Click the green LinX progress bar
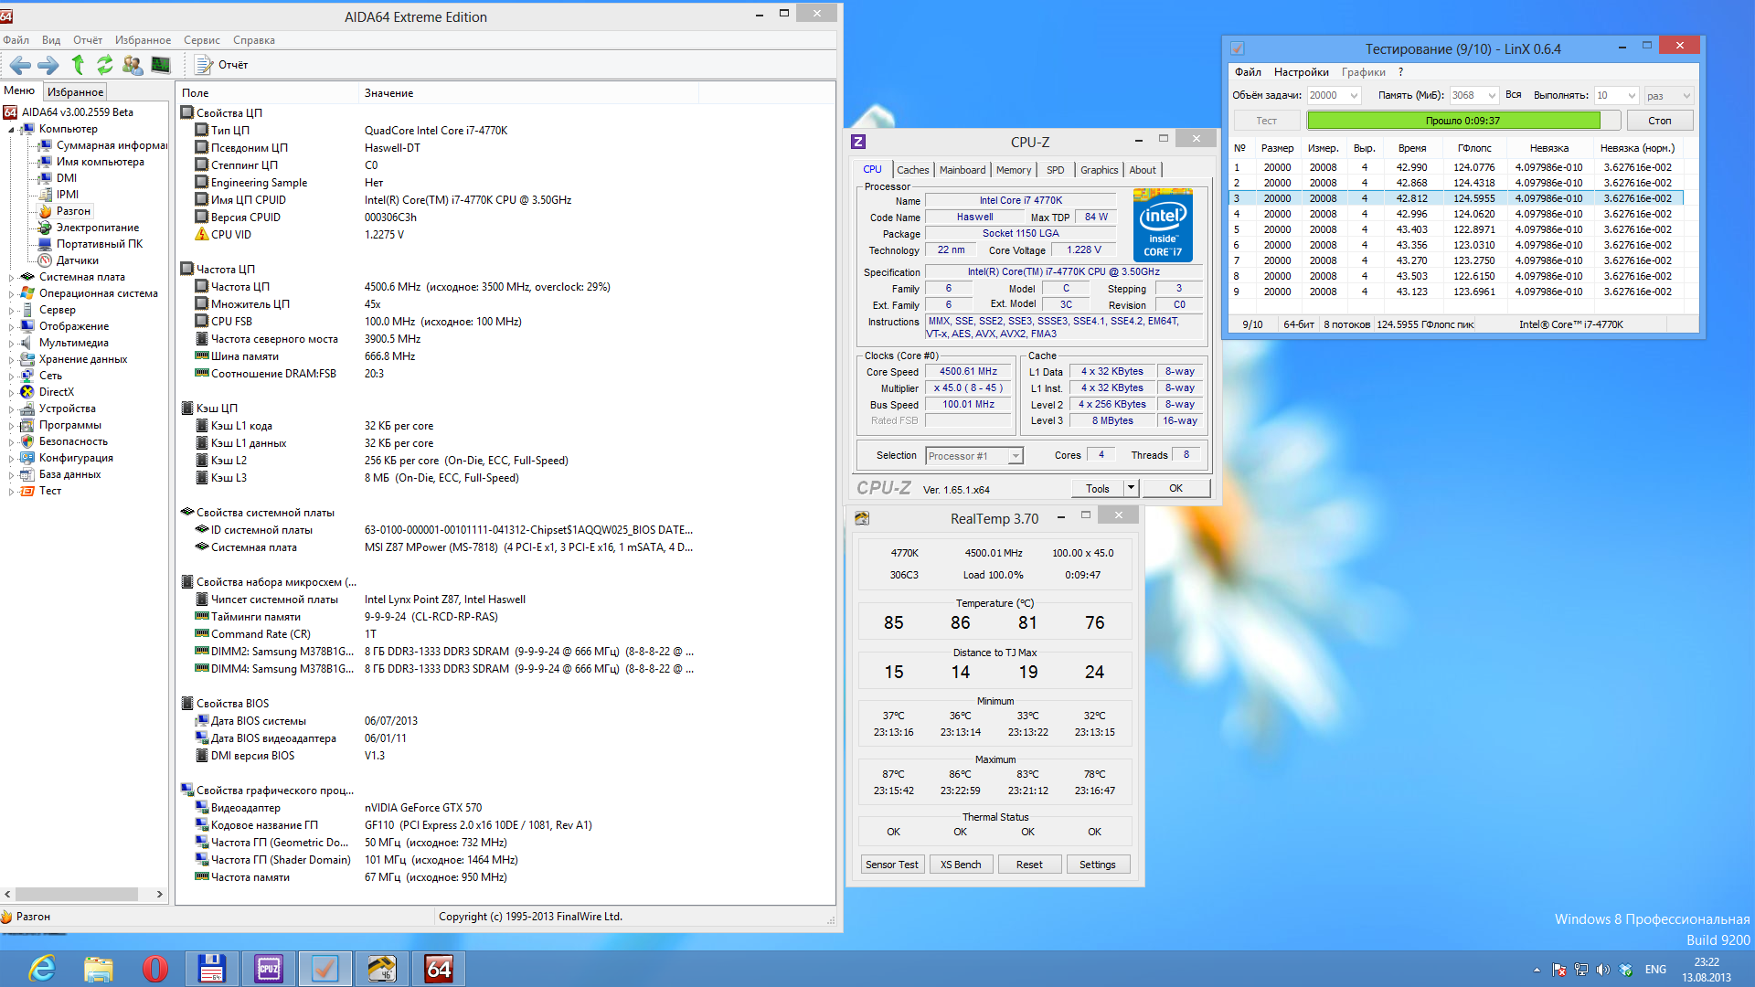1755x987 pixels. pyautogui.click(x=1453, y=121)
